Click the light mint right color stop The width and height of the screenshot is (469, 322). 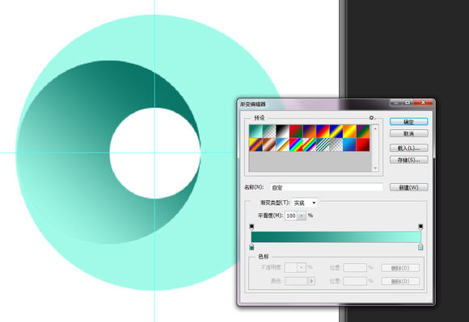point(420,247)
